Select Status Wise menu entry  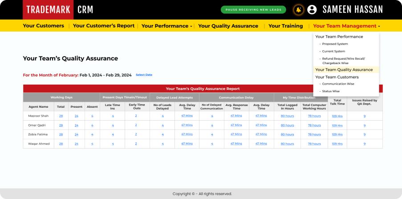[x=331, y=91]
